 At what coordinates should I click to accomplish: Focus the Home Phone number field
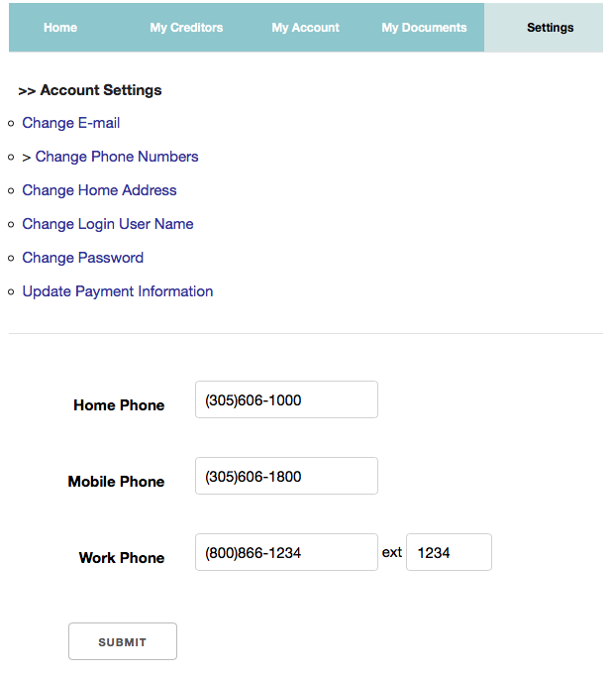click(286, 399)
